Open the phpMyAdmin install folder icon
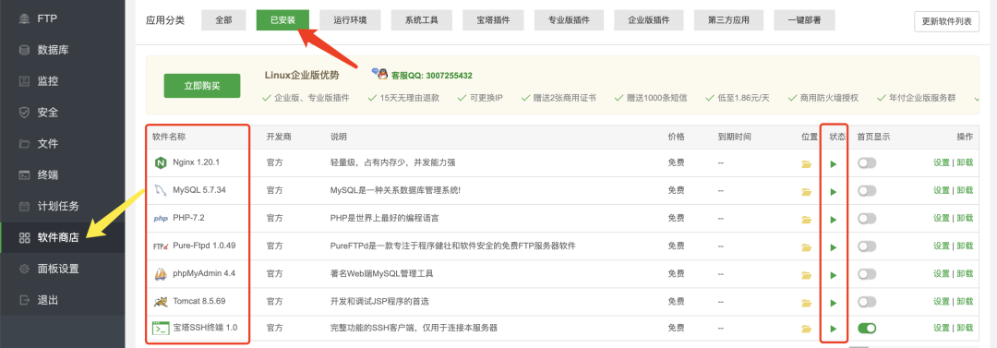The image size is (997, 348). [807, 275]
